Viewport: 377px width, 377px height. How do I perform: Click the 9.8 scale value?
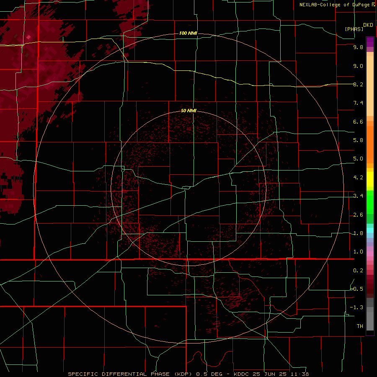tap(358, 47)
